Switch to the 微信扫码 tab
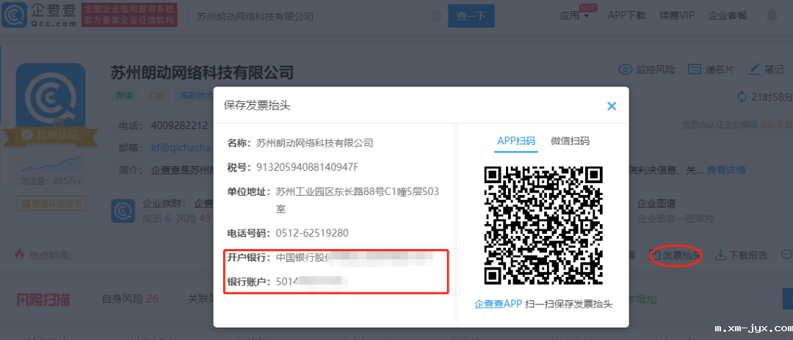This screenshot has height=340, width=793. tap(570, 141)
